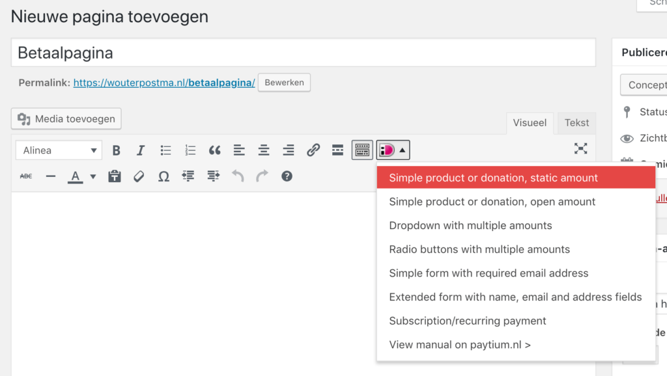Toggle the bulleted list
Screen dimensions: 667x376
165,150
